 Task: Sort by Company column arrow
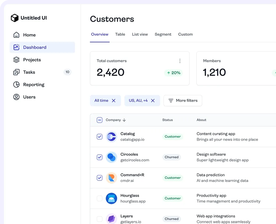coord(124,120)
